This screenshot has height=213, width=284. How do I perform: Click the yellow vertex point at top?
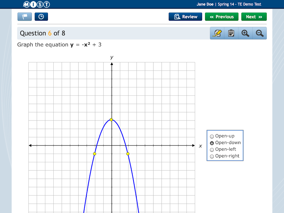(111, 119)
